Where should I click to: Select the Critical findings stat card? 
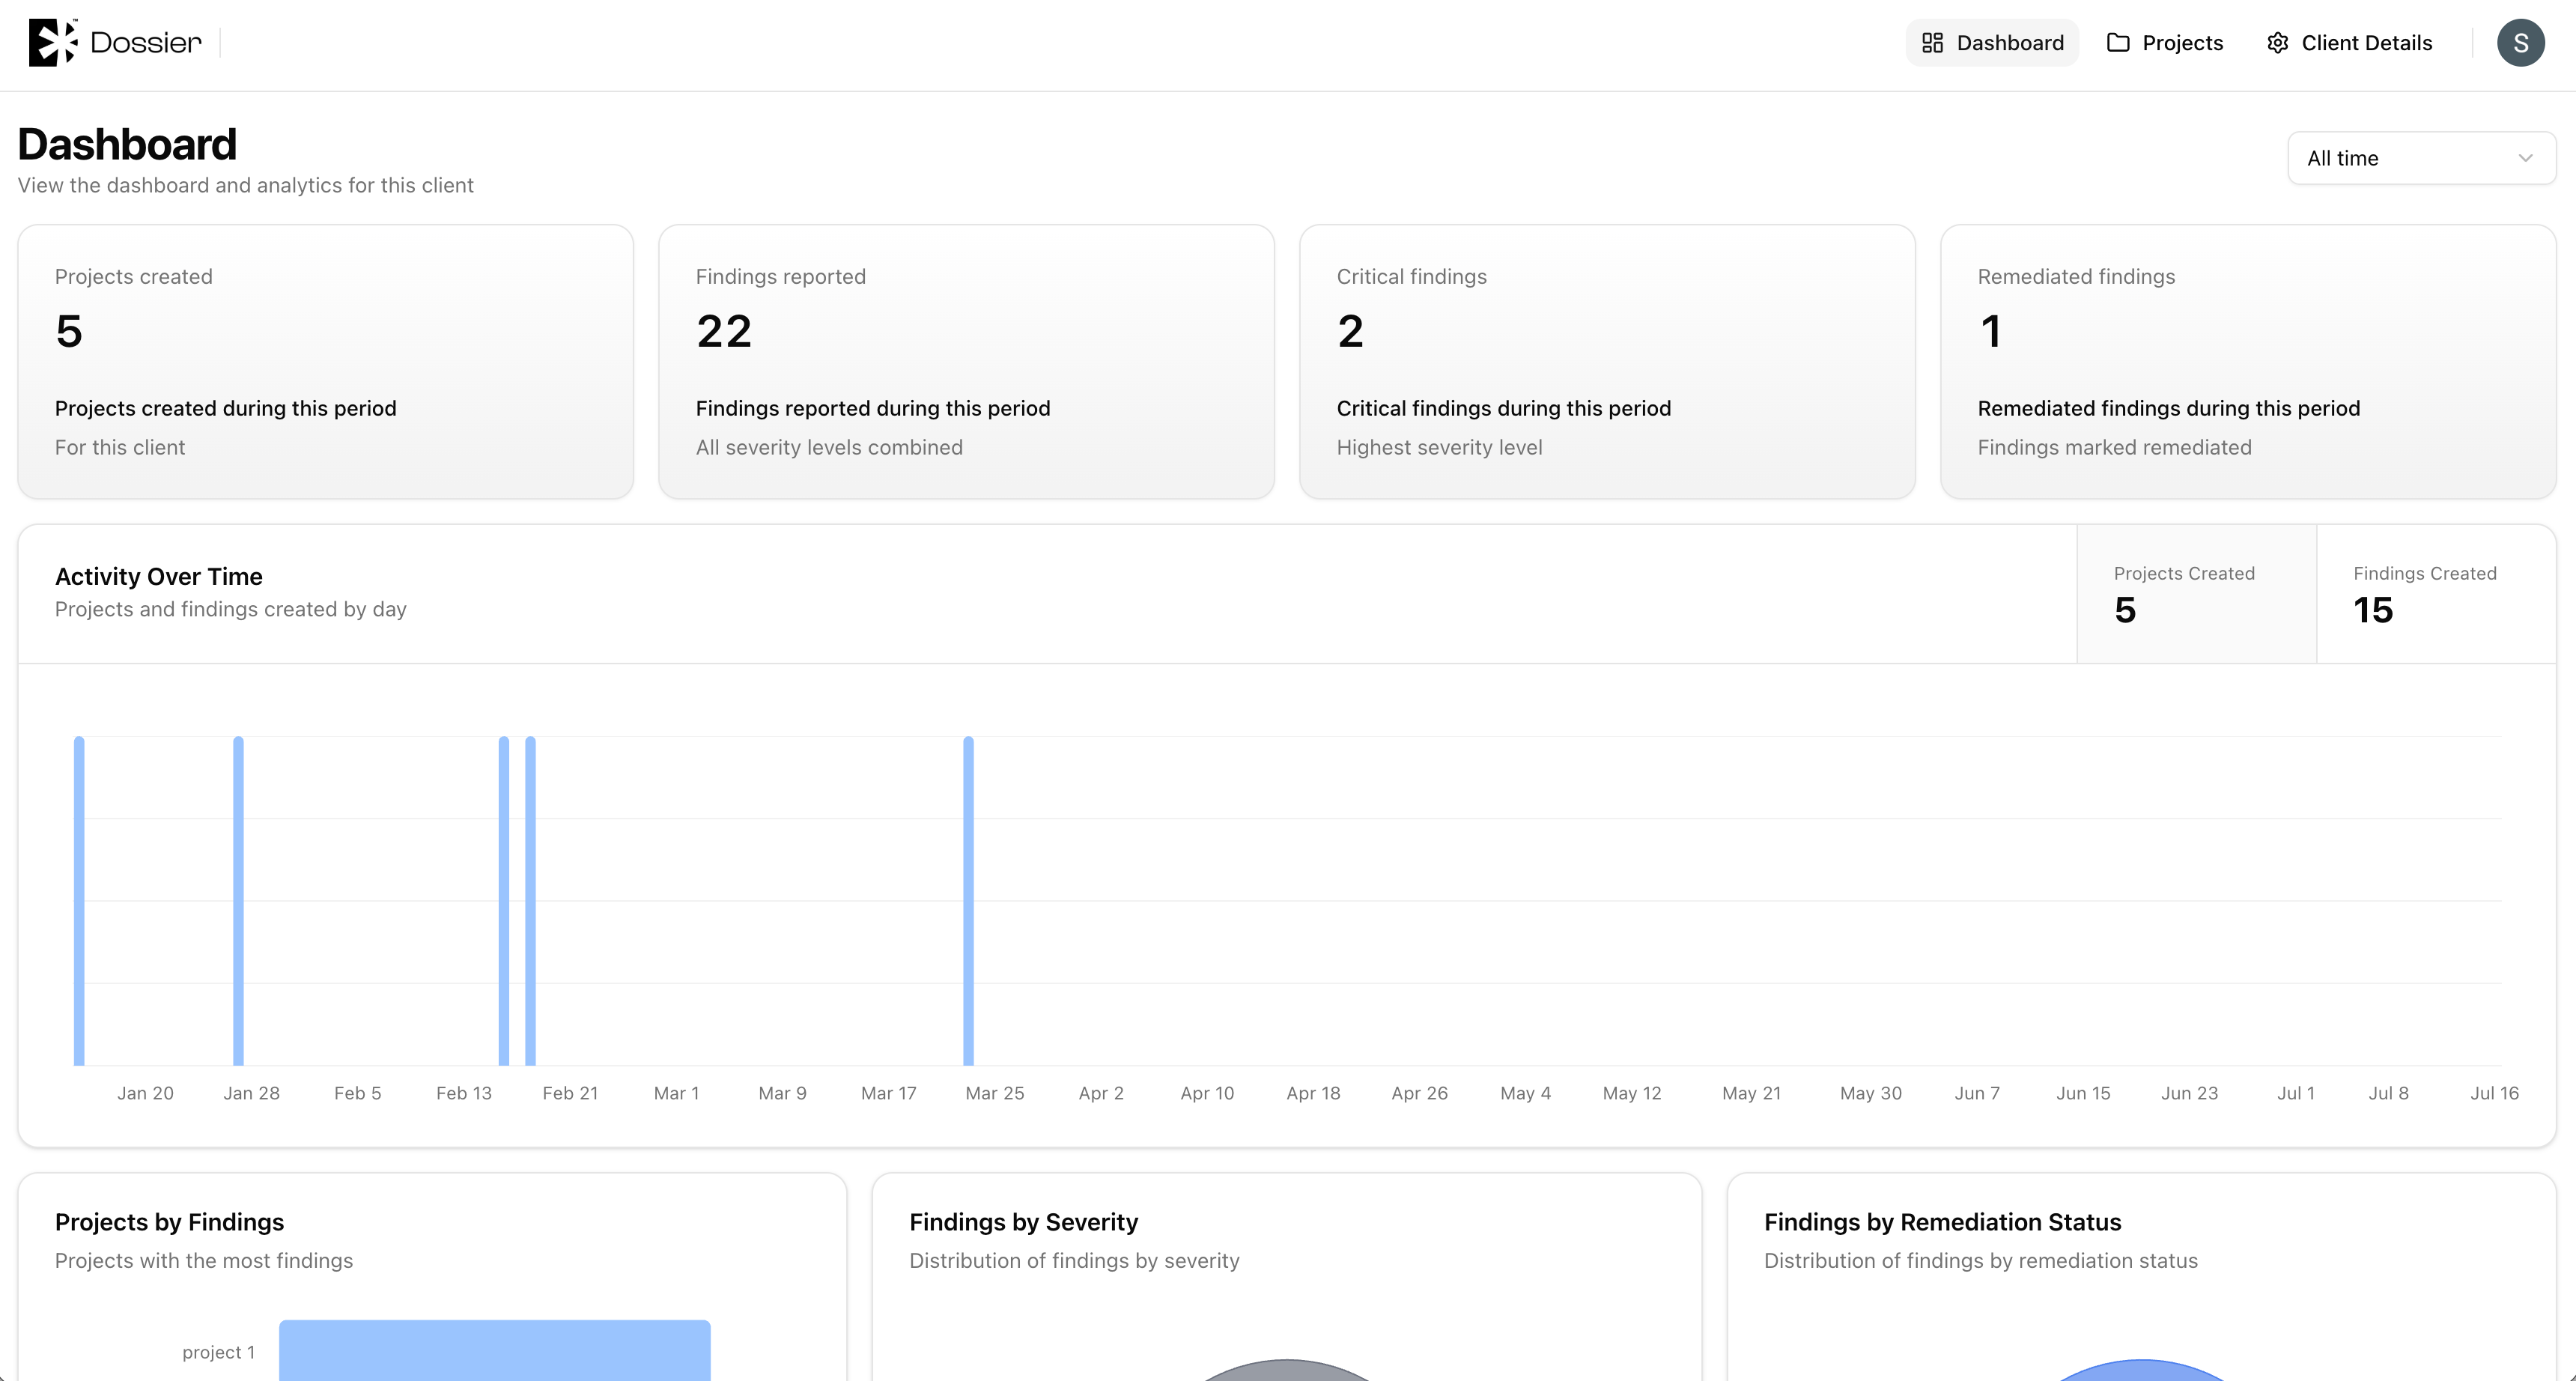(x=1607, y=362)
